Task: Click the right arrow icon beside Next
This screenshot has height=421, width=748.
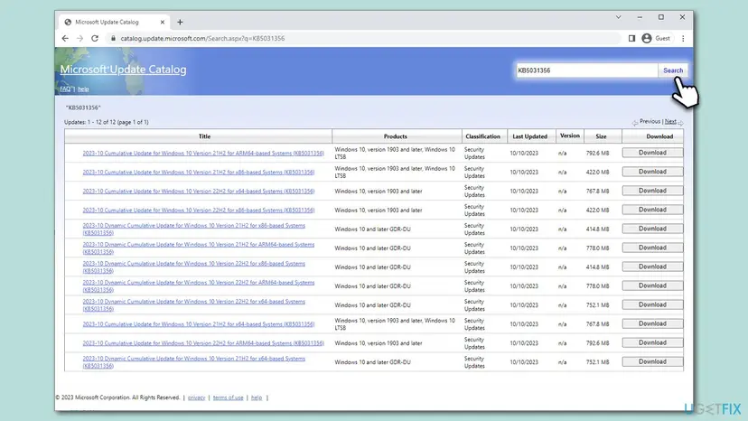Action: click(x=681, y=123)
